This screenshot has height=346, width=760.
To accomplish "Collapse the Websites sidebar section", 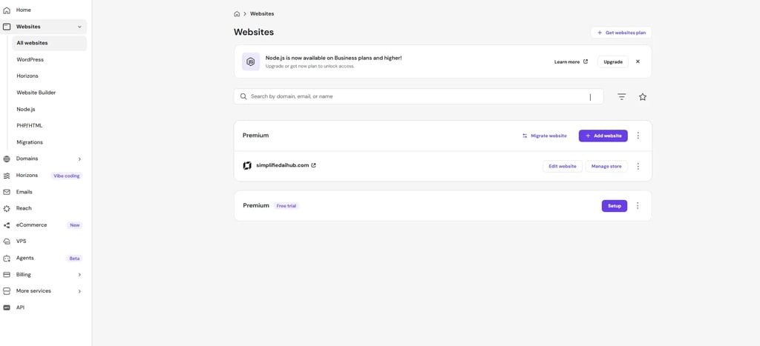I will click(79, 27).
